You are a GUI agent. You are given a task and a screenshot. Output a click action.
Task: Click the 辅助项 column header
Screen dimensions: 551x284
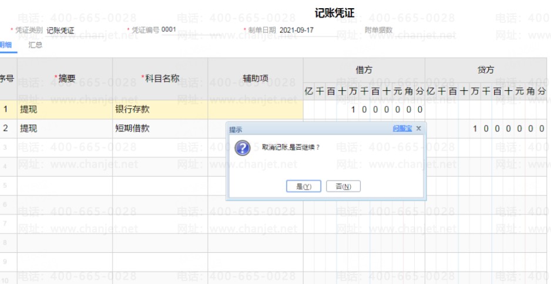[x=256, y=79]
